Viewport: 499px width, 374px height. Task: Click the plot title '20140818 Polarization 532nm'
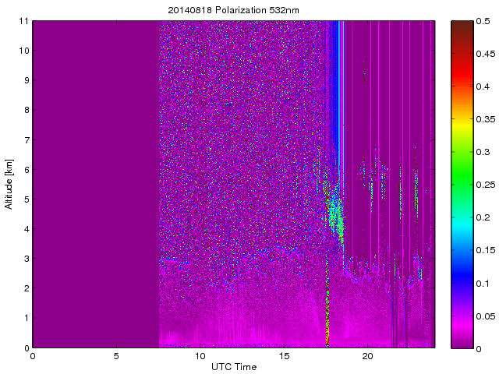point(233,10)
